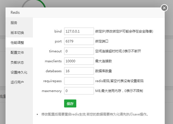173x124 pixels.
Task: Switch to the 版本切换 tab
Action: [x=19, y=33]
